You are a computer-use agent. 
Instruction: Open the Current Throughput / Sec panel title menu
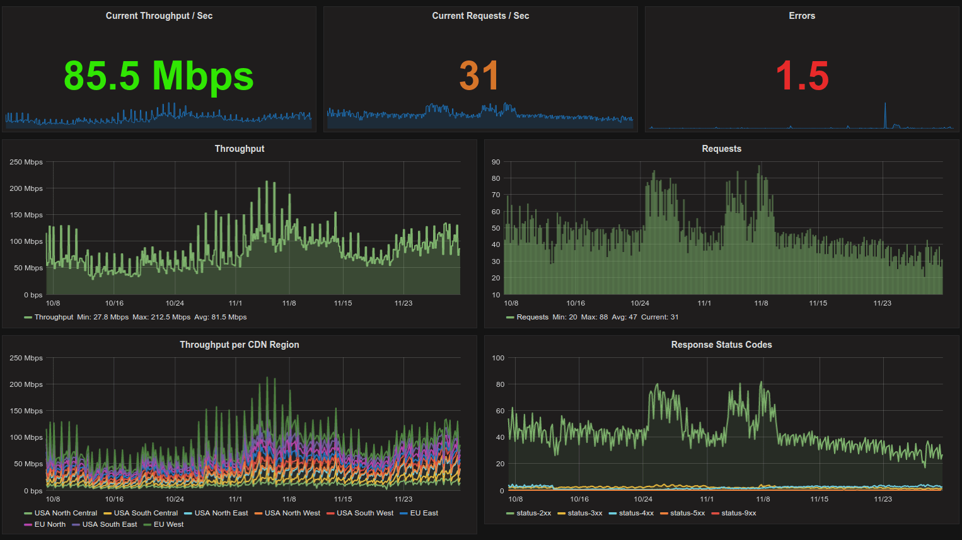159,16
